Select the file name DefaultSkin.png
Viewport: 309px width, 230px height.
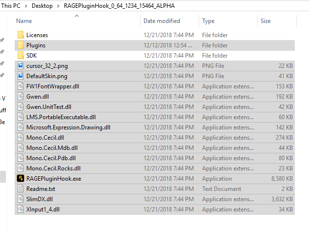pyautogui.click(x=47, y=76)
